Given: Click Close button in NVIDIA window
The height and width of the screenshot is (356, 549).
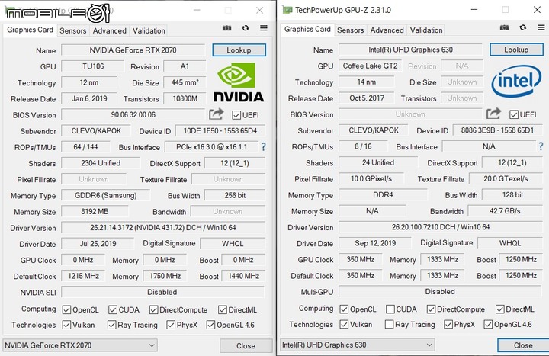Looking at the screenshot, I should [x=246, y=346].
